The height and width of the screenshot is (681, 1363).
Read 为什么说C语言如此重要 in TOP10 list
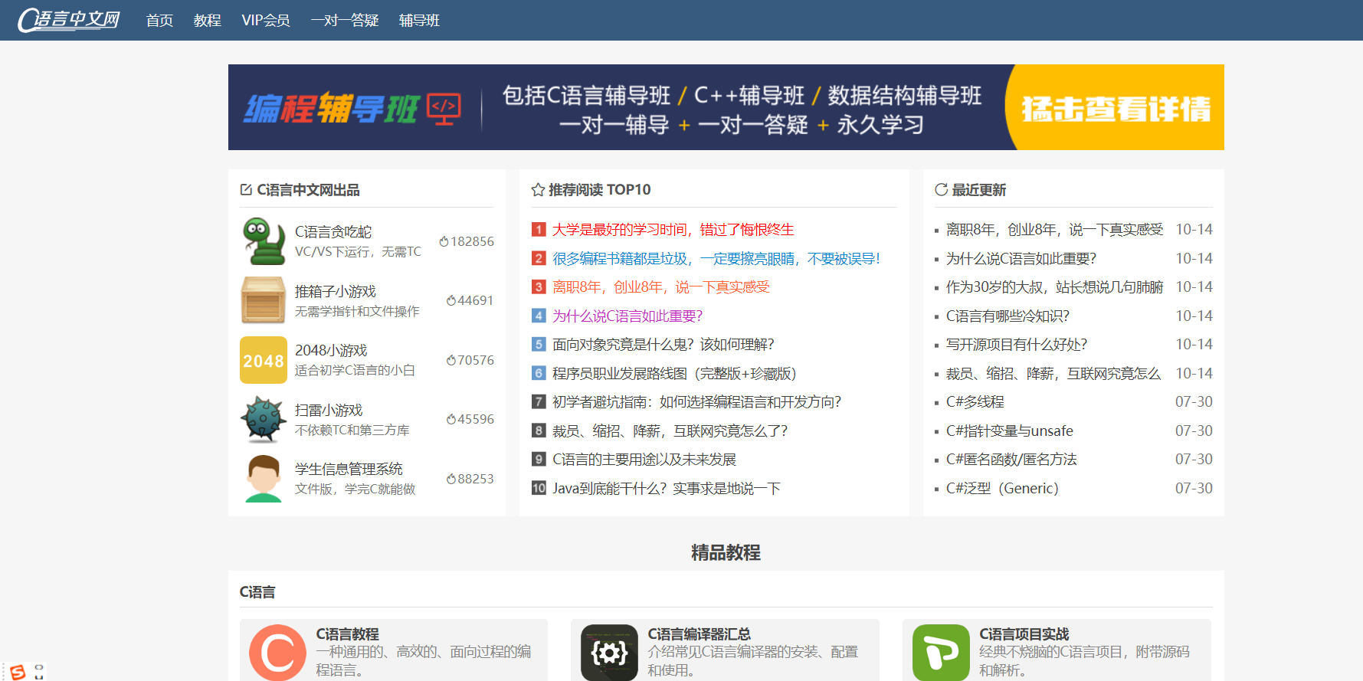click(627, 316)
